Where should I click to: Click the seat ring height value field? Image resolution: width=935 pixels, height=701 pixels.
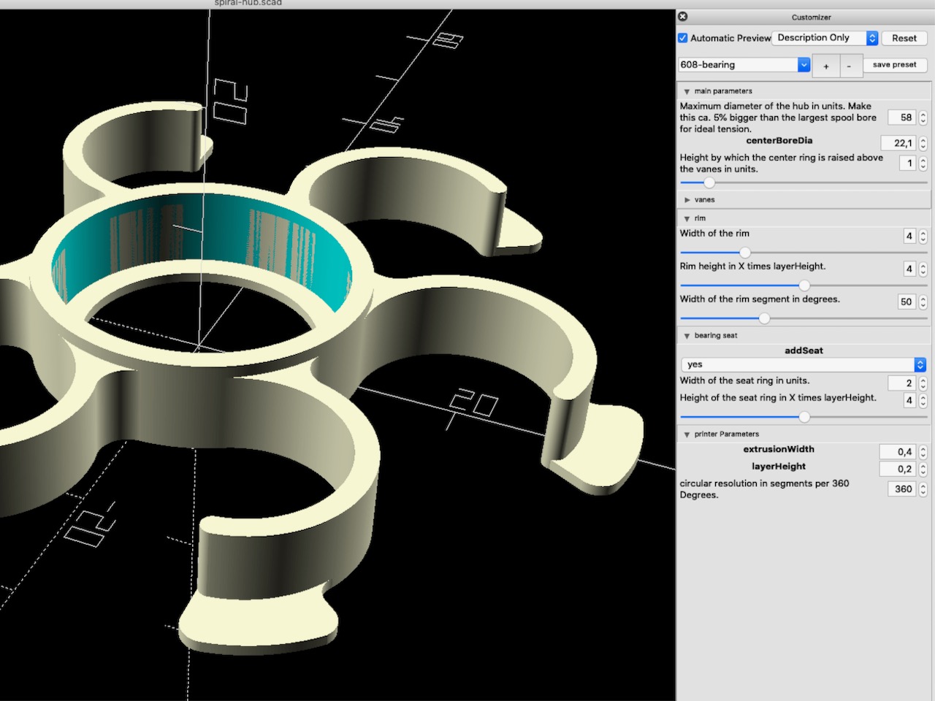[909, 400]
